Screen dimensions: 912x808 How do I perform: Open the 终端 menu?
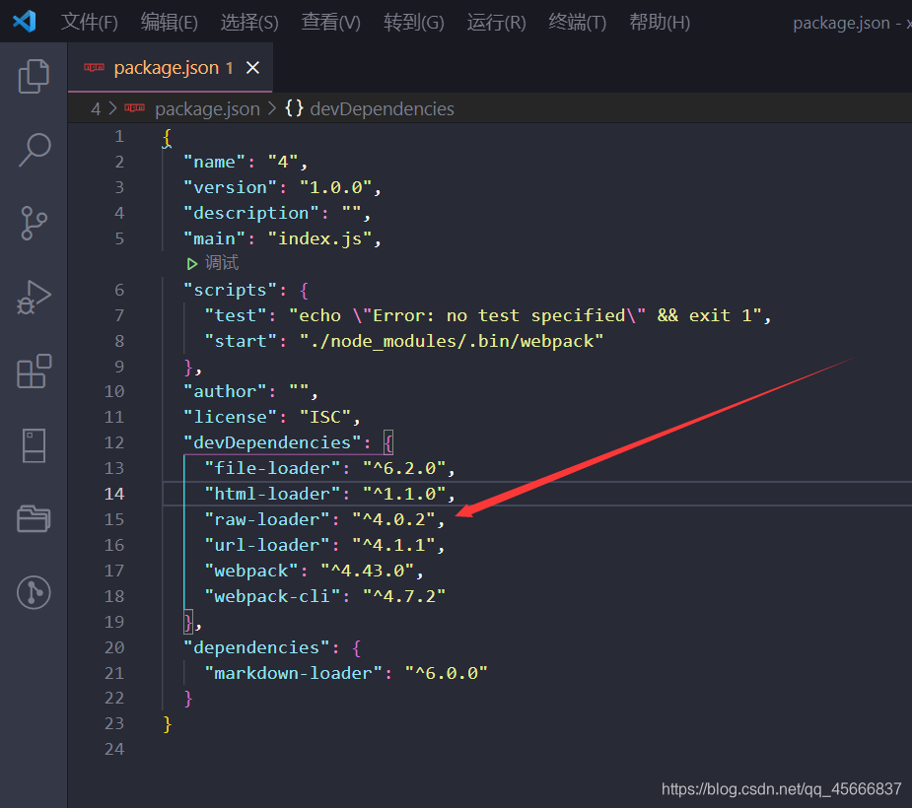click(576, 22)
